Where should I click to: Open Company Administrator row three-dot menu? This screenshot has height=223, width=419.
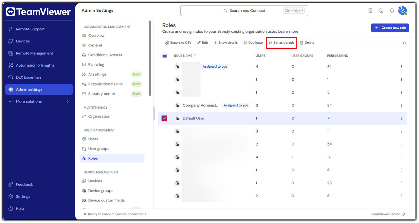(401, 105)
